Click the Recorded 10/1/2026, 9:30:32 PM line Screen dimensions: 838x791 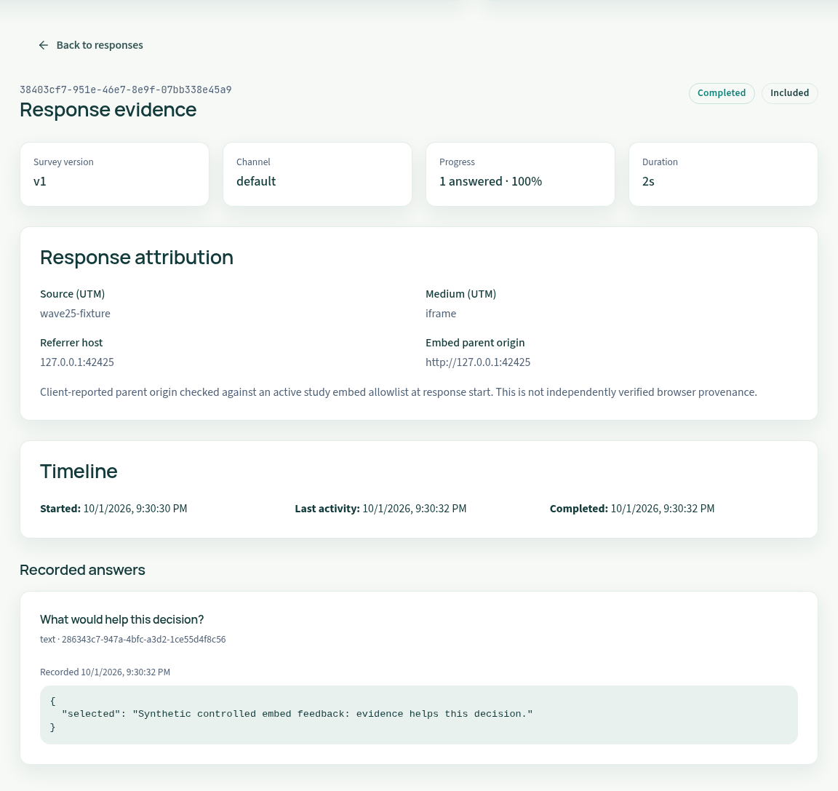point(105,672)
